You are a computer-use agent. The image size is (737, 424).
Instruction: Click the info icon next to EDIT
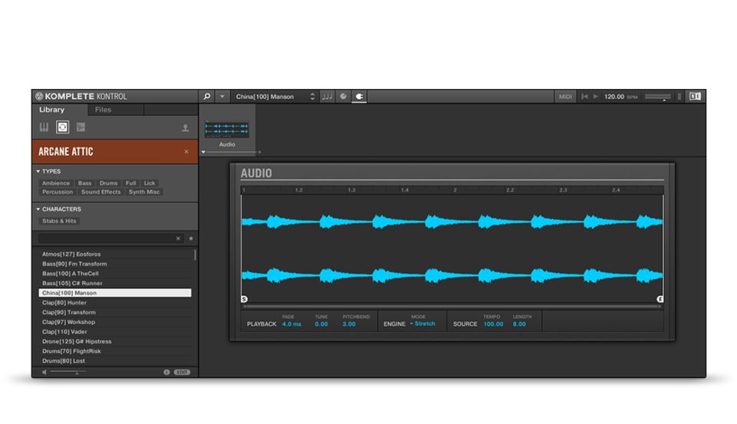tap(167, 372)
